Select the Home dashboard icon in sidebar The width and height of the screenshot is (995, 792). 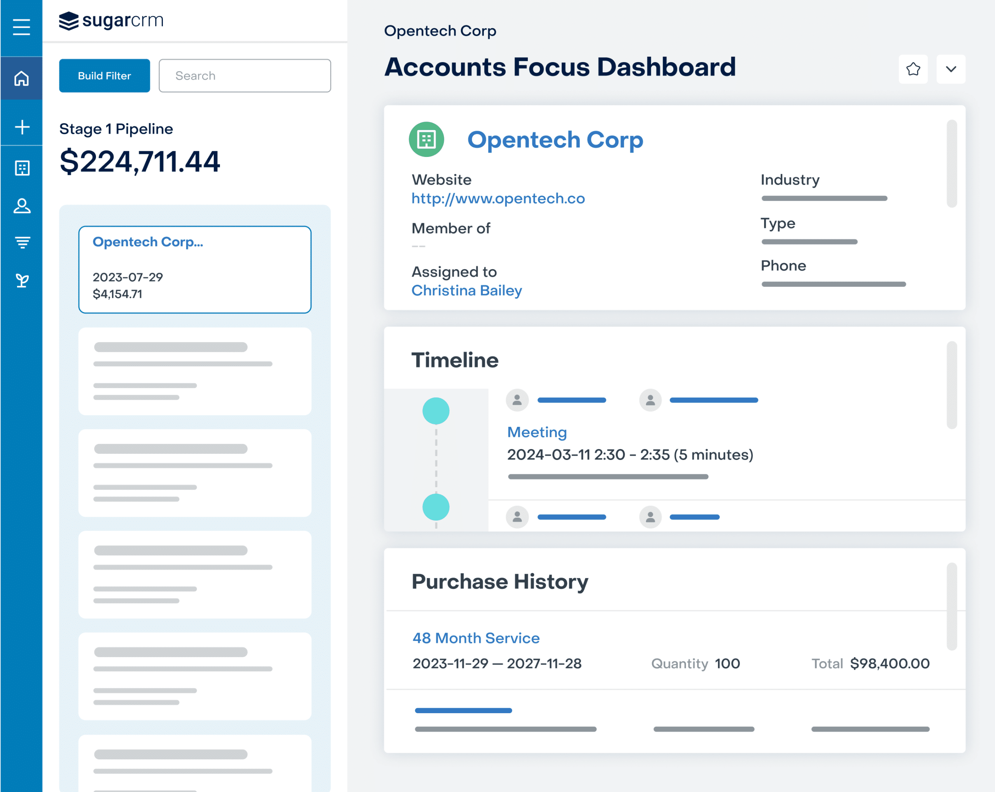[21, 78]
